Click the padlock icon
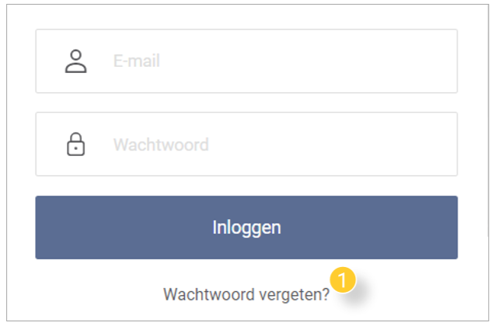The height and width of the screenshot is (326, 492). tap(76, 144)
